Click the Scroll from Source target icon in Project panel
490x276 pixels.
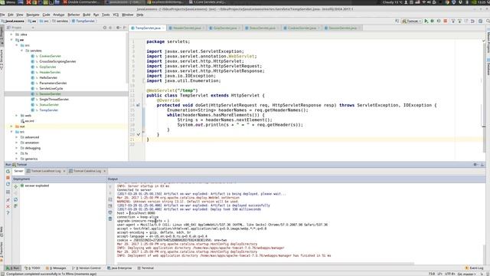pos(105,28)
